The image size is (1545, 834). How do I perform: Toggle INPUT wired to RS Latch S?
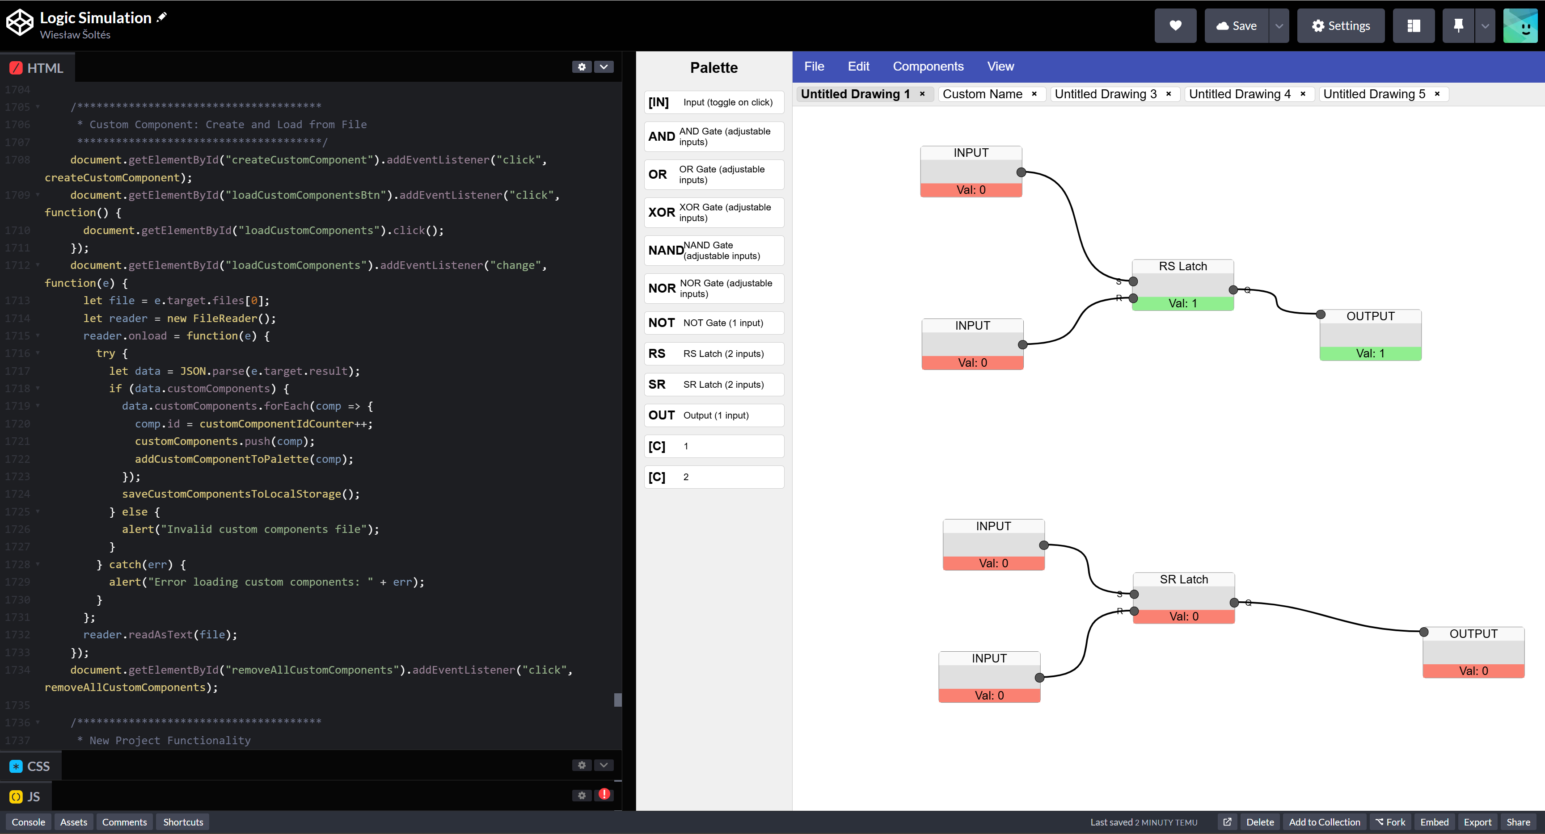click(971, 172)
